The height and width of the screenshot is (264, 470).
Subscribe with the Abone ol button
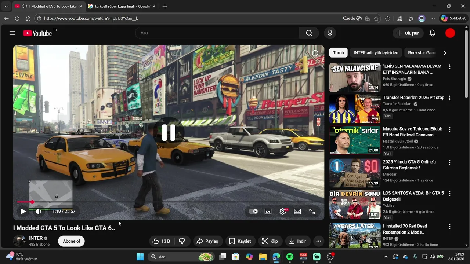(71, 241)
